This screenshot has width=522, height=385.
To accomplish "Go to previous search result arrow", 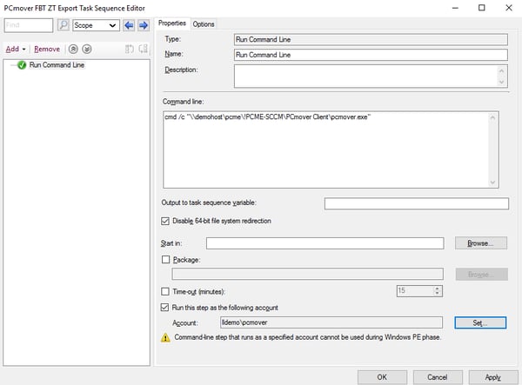I will (x=129, y=25).
